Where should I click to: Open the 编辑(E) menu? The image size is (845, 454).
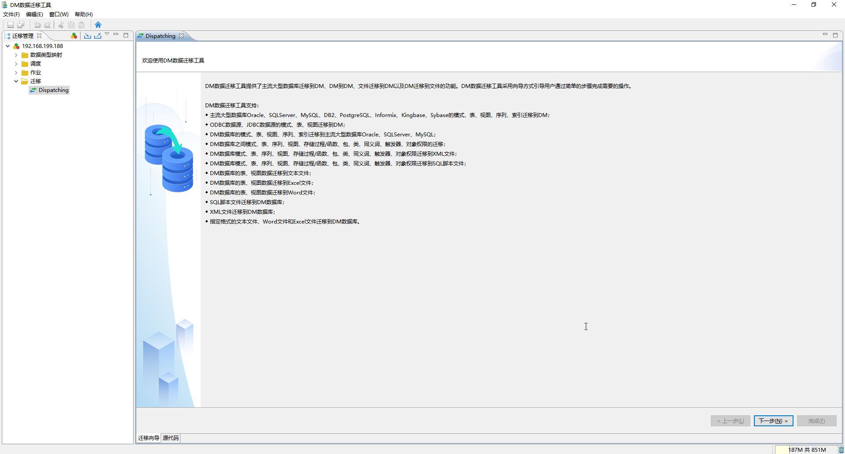tap(34, 15)
